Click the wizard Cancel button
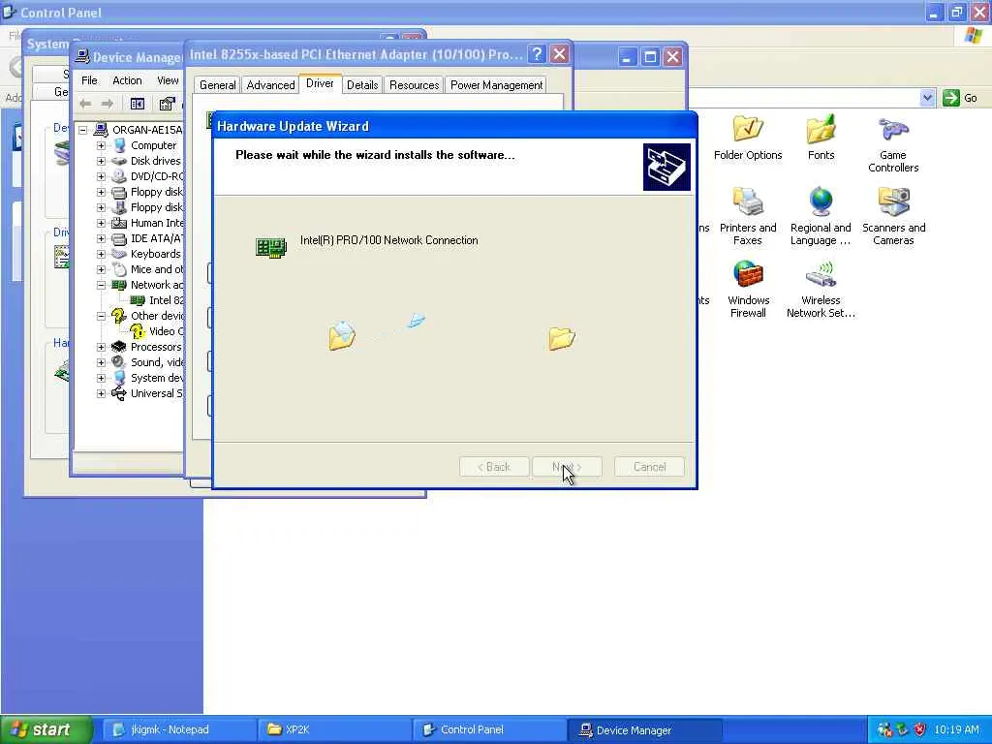This screenshot has height=744, width=992. coord(649,467)
